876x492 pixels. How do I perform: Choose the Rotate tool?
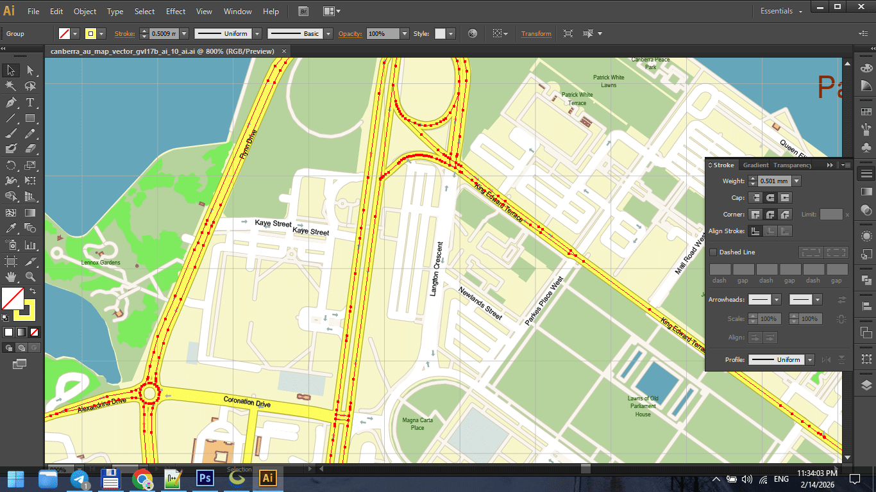[x=10, y=165]
